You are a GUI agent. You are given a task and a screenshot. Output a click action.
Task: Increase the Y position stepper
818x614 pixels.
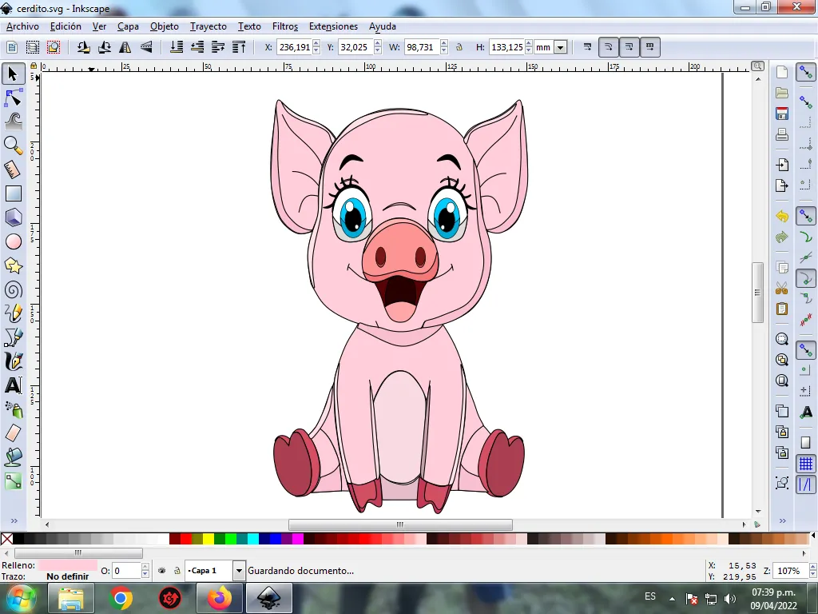pyautogui.click(x=378, y=44)
